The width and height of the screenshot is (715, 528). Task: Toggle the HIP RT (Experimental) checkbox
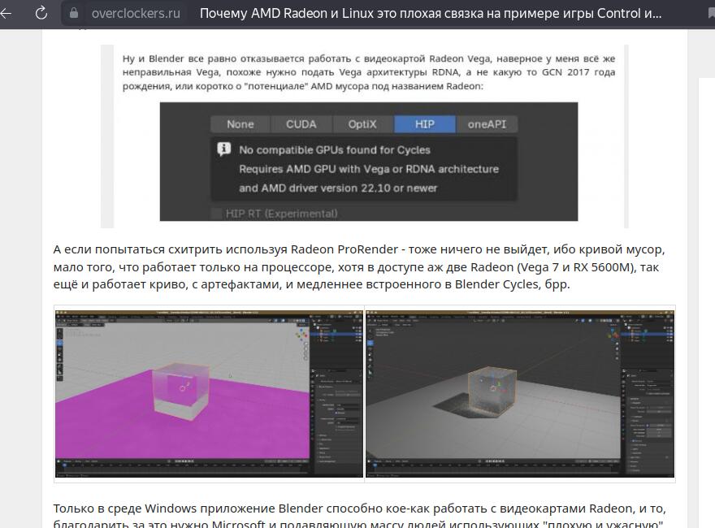[x=217, y=214]
